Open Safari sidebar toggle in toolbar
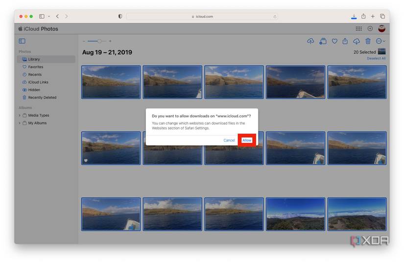 tap(42, 16)
